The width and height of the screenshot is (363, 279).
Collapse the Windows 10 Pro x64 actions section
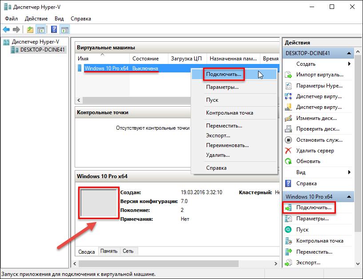349,197
